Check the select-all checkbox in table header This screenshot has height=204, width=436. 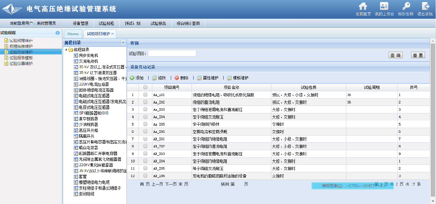(145, 87)
